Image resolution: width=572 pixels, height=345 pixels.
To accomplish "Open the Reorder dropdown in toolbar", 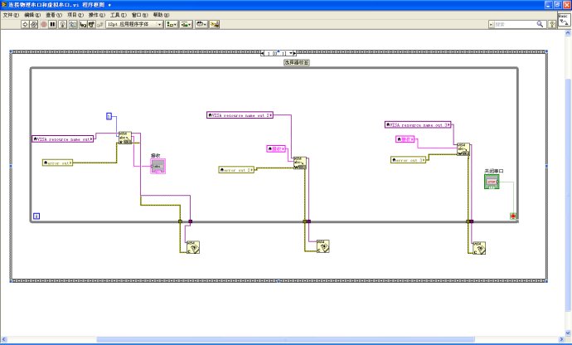I will [x=201, y=25].
